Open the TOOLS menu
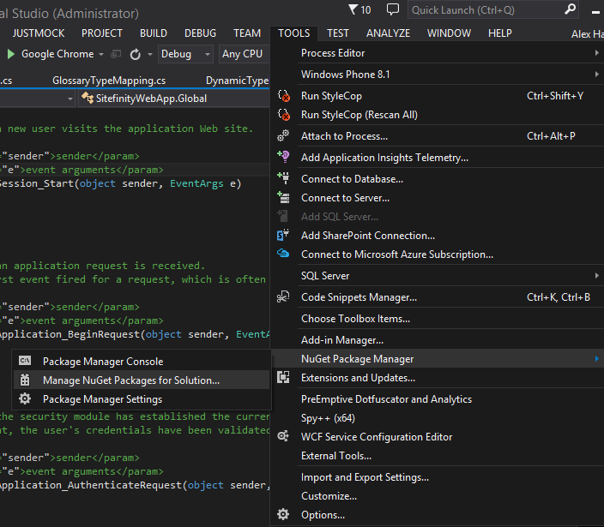The image size is (604, 527). tap(294, 33)
